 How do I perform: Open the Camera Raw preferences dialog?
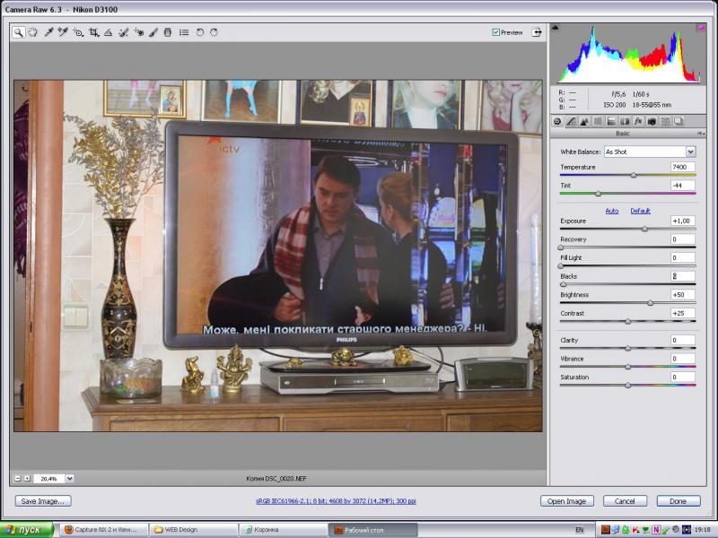coord(184,32)
